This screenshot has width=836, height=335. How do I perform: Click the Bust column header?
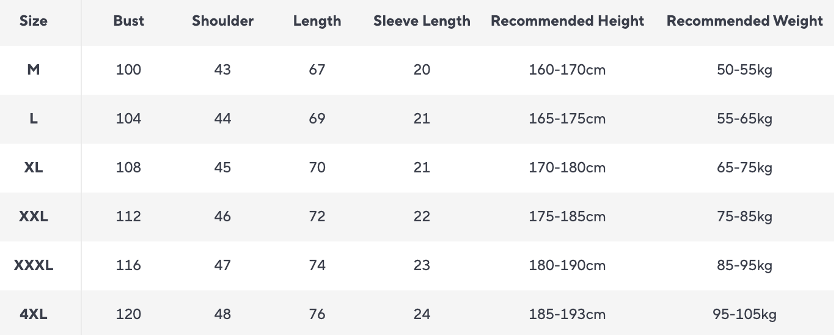pyautogui.click(x=128, y=21)
